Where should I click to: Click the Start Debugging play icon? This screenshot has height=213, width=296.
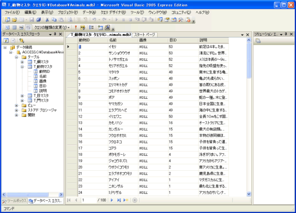[x=116, y=20]
